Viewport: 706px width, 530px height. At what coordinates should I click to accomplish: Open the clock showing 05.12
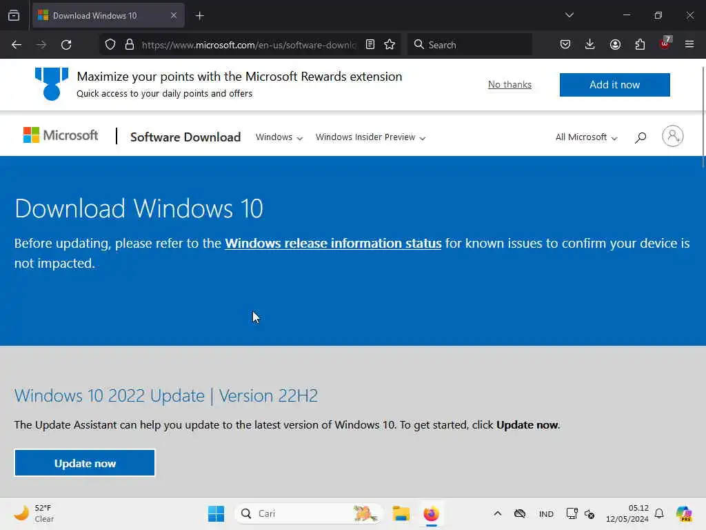pyautogui.click(x=627, y=513)
